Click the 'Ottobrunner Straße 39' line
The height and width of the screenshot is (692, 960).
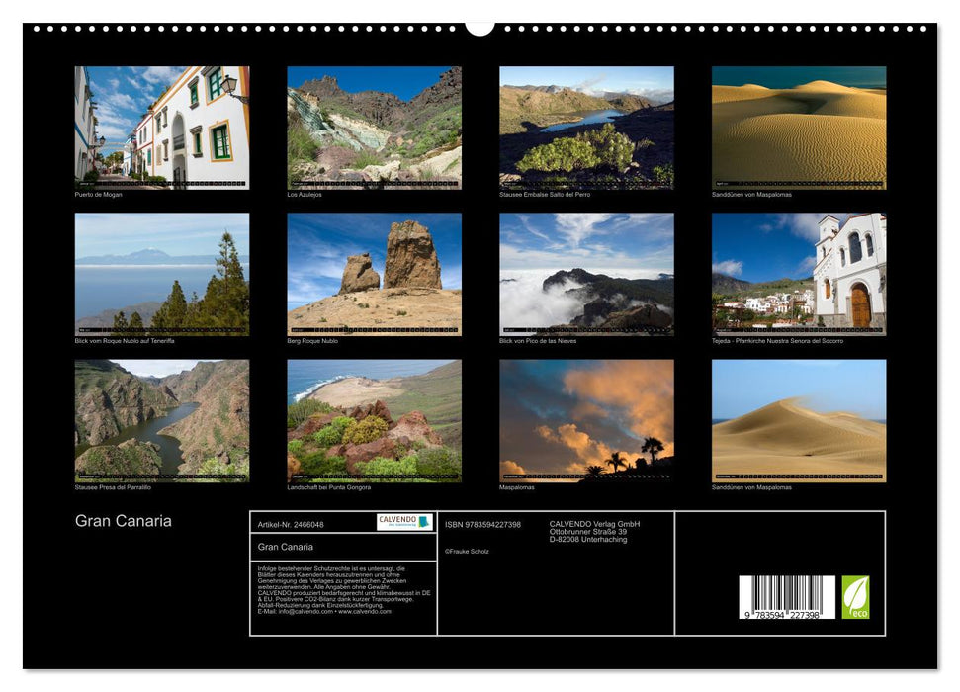[x=587, y=532]
